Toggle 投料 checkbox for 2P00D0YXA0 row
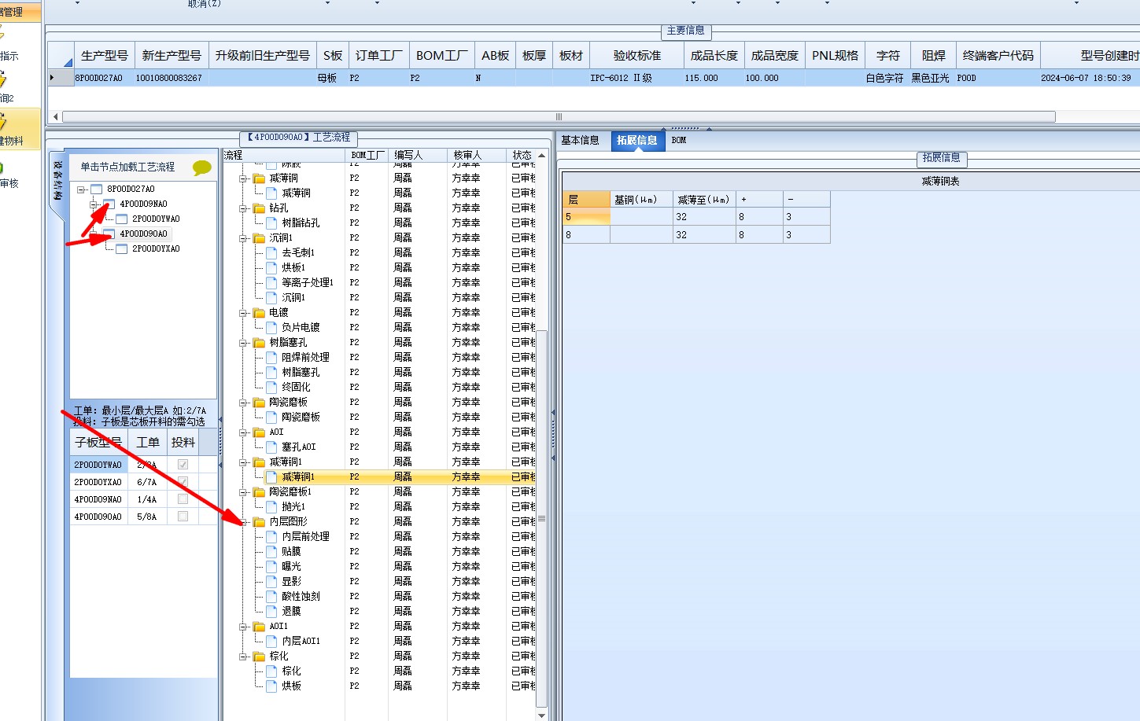The height and width of the screenshot is (721, 1140). (x=183, y=482)
